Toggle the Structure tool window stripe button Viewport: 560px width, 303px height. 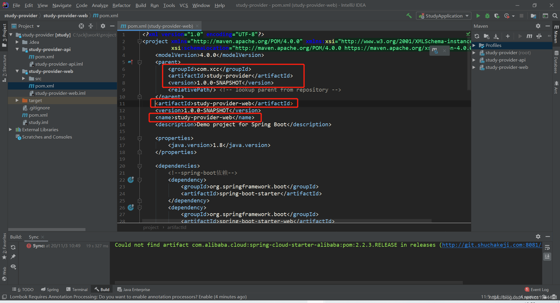pos(4,68)
